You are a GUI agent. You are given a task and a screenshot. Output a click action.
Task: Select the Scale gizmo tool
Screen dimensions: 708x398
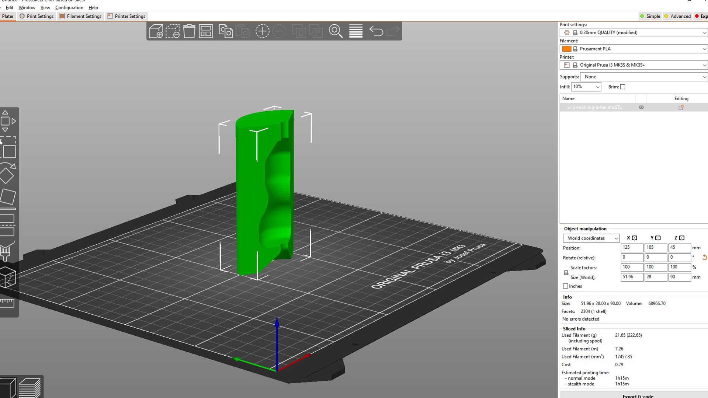pos(8,148)
